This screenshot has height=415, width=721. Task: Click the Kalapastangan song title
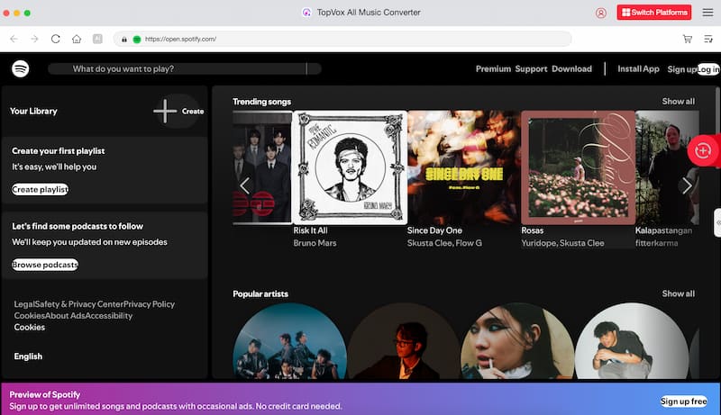[x=663, y=230]
